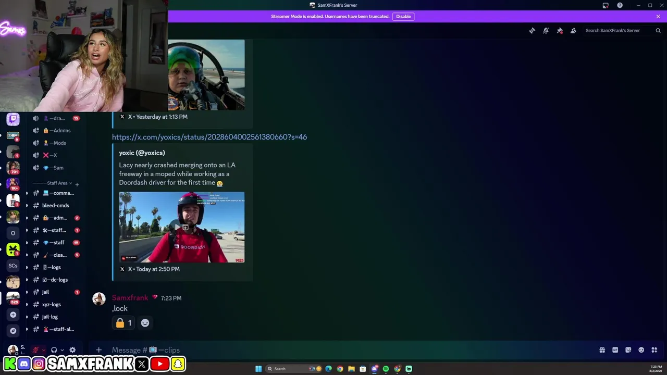Image resolution: width=667 pixels, height=375 pixels.
Task: Open Spotify from the taskbar
Action: coord(386,369)
